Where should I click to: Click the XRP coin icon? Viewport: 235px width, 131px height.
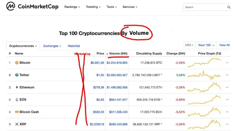tap(17, 124)
